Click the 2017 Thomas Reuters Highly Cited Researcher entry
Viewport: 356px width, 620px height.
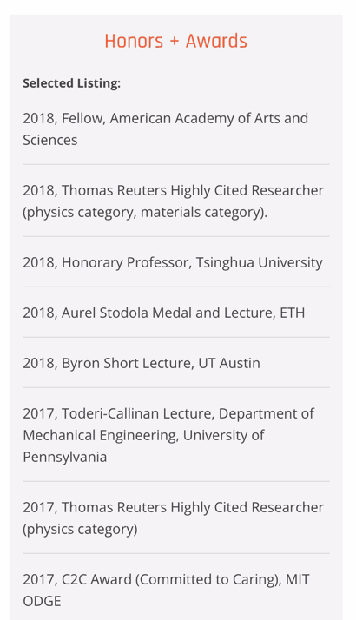pos(174,518)
